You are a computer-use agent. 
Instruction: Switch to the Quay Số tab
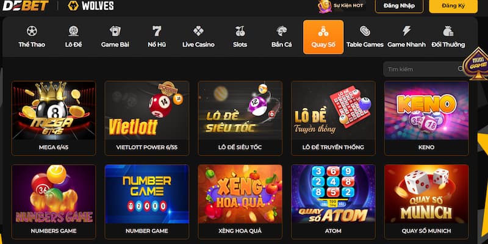coord(323,37)
